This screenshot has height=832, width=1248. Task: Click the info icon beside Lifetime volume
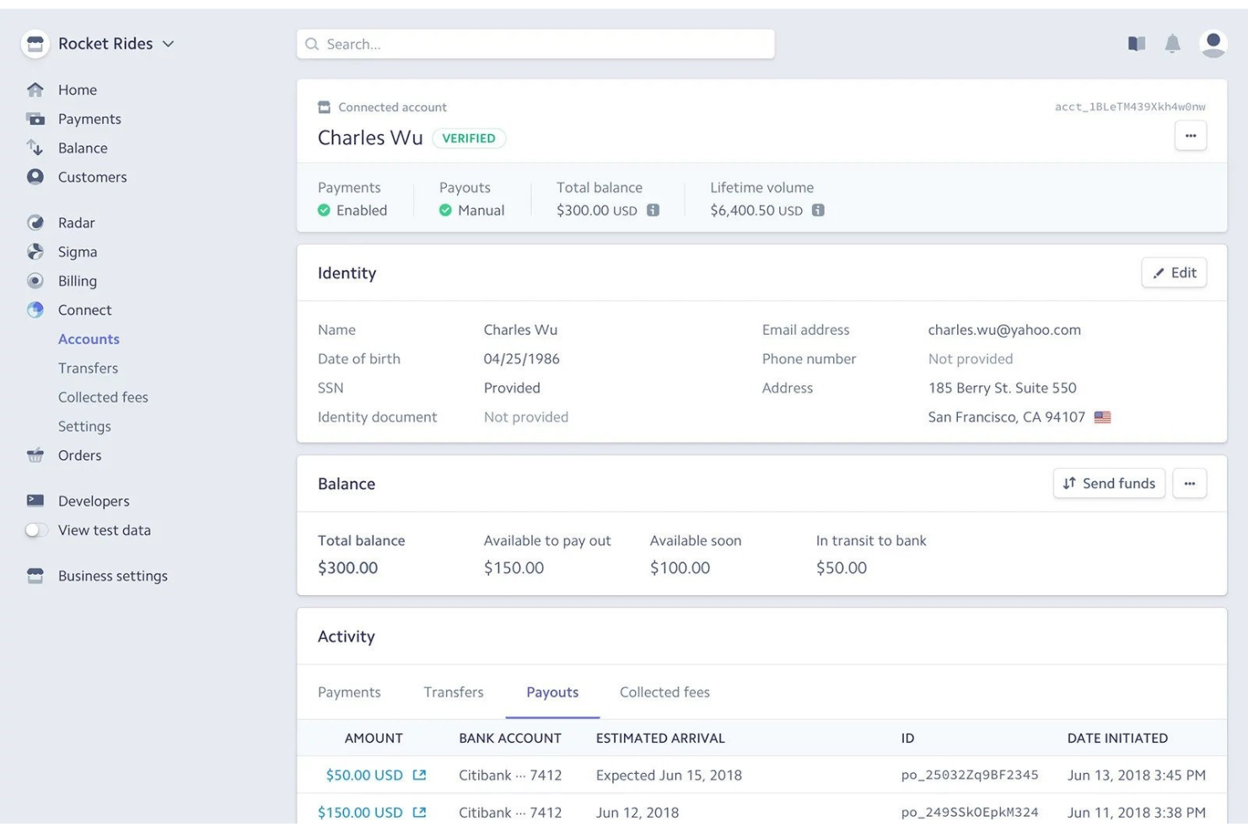[x=817, y=210]
